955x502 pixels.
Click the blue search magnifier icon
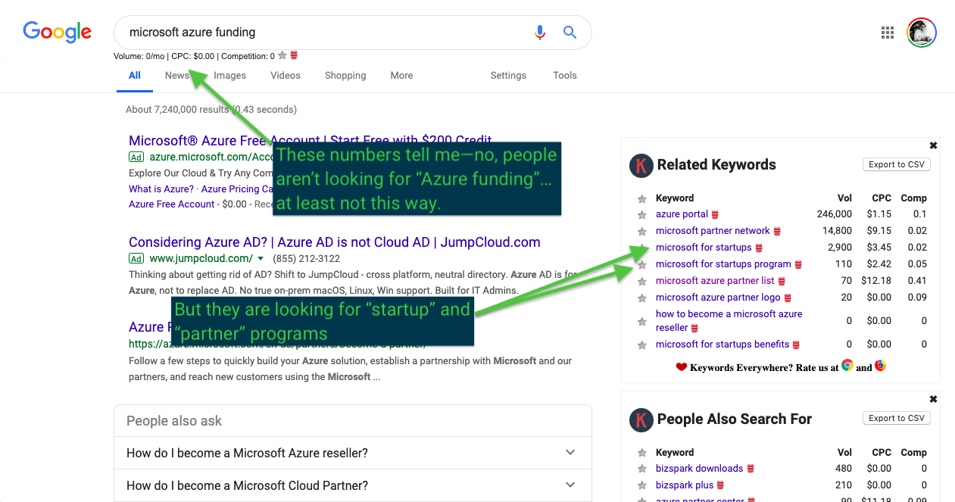click(570, 33)
